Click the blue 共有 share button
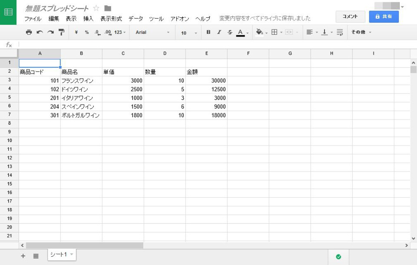 [x=384, y=17]
